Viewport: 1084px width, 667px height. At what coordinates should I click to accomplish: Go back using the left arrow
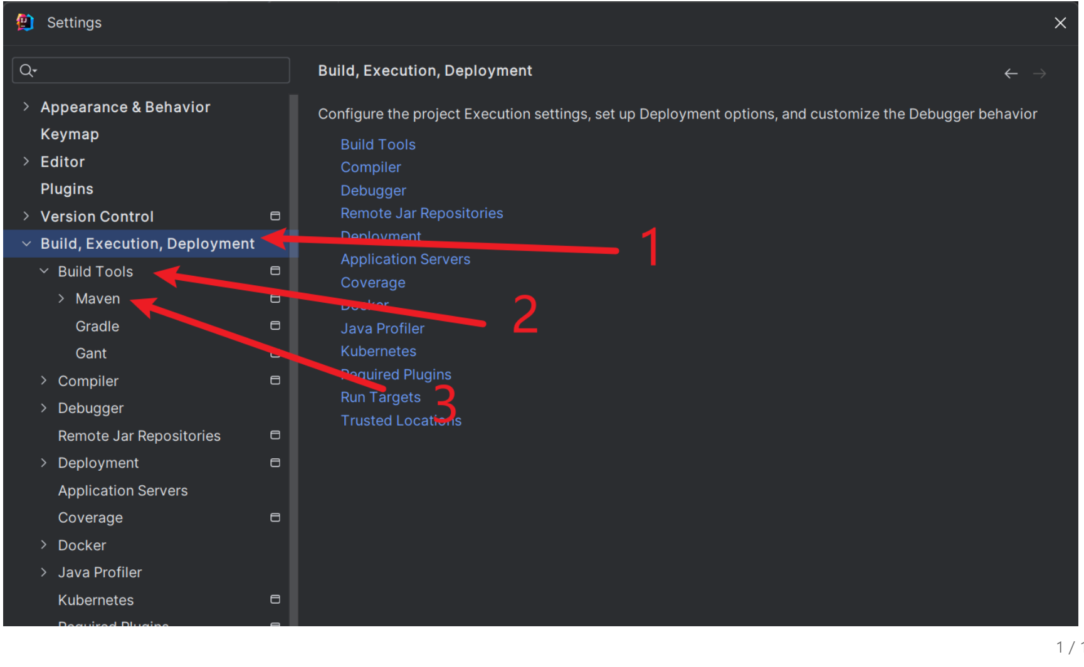pyautogui.click(x=1011, y=74)
